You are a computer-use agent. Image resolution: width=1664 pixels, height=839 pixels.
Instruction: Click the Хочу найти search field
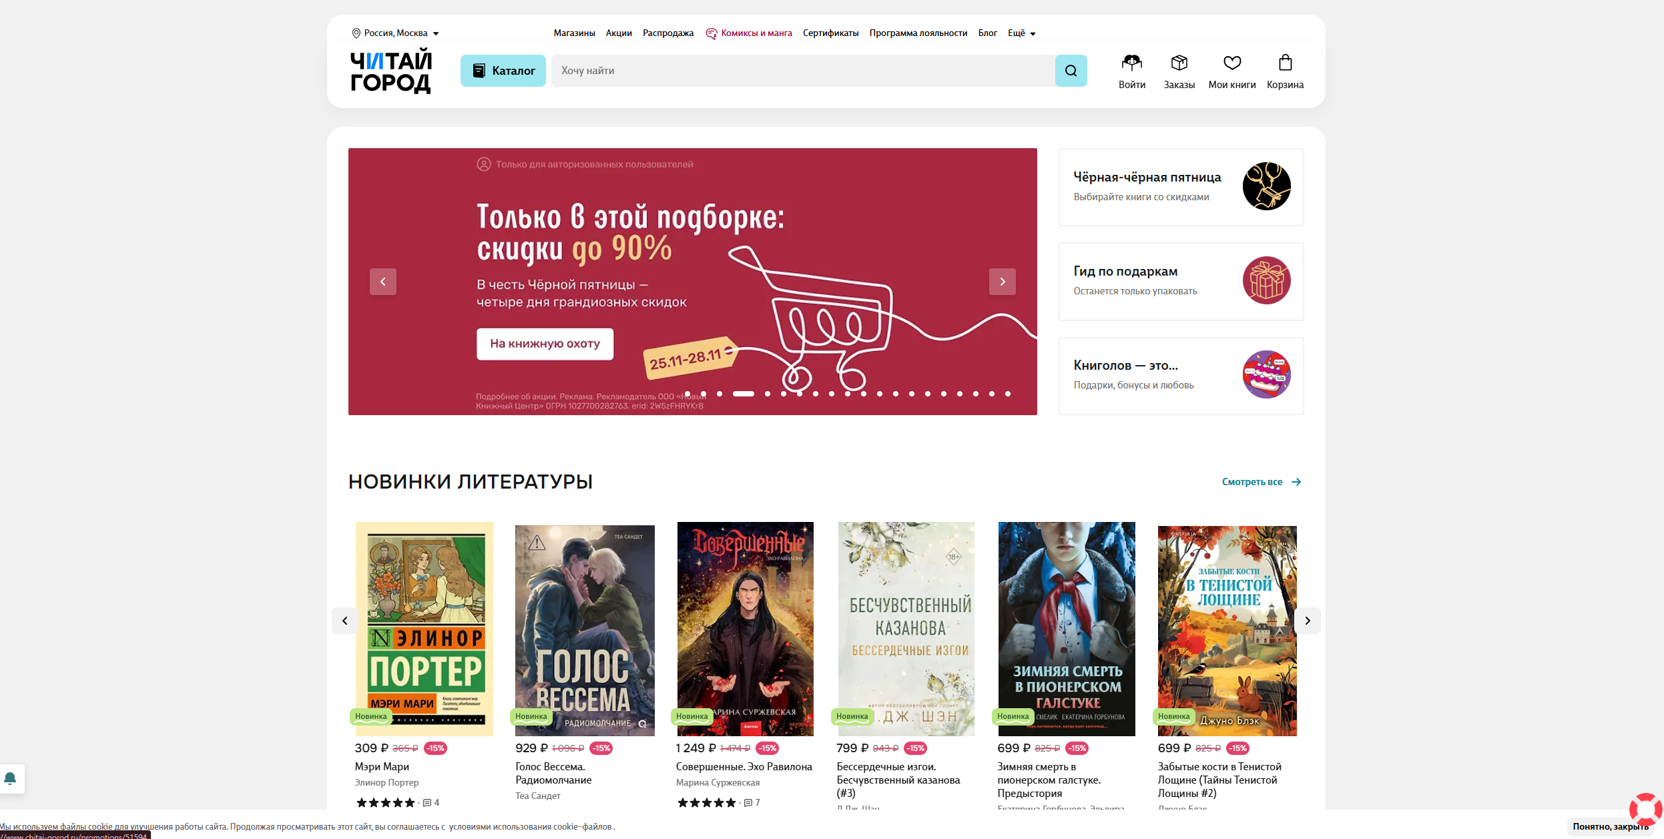[x=803, y=71]
